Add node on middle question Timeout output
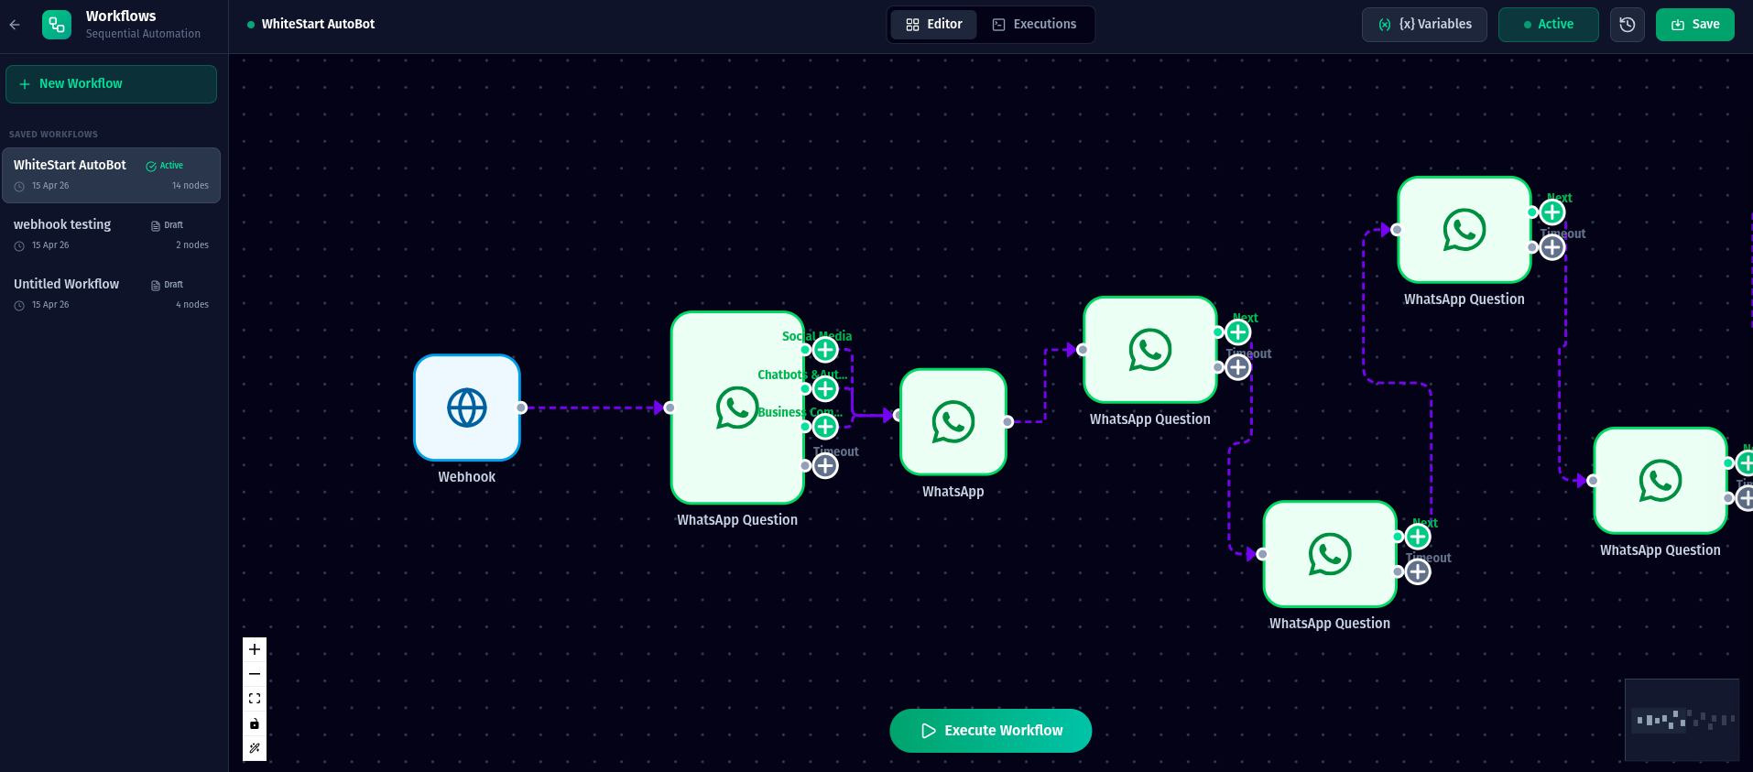Screen dimensions: 1753x772 click(x=1238, y=367)
